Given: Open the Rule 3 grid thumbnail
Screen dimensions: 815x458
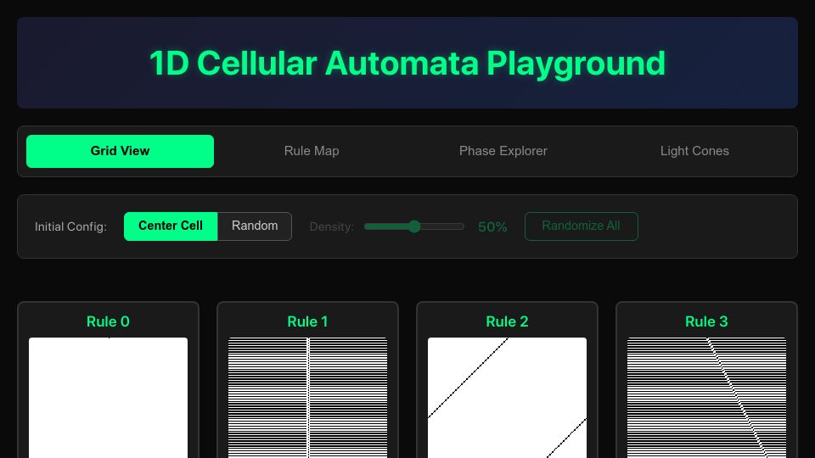Looking at the screenshot, I should coord(707,398).
